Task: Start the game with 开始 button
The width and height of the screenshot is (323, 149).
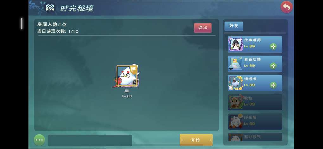Action: (x=196, y=140)
